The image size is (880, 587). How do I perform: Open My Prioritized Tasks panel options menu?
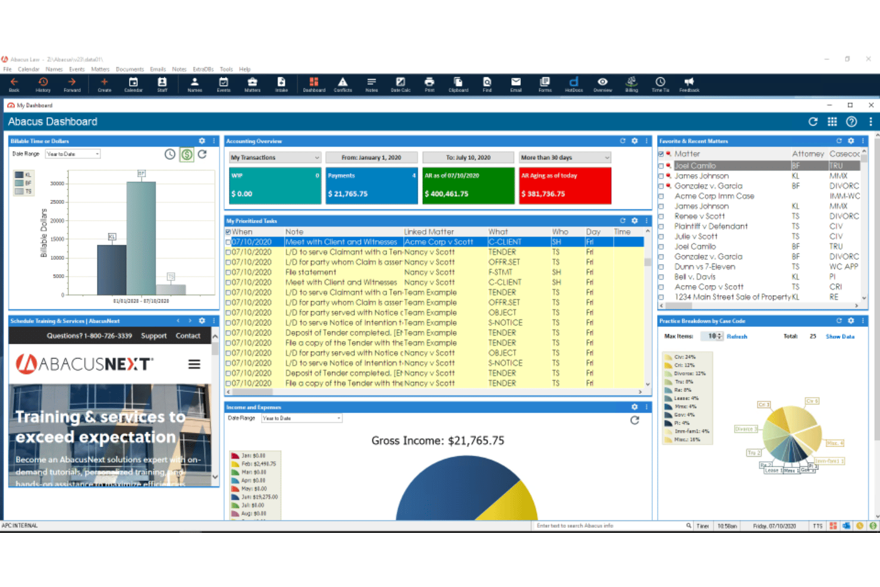(x=646, y=221)
